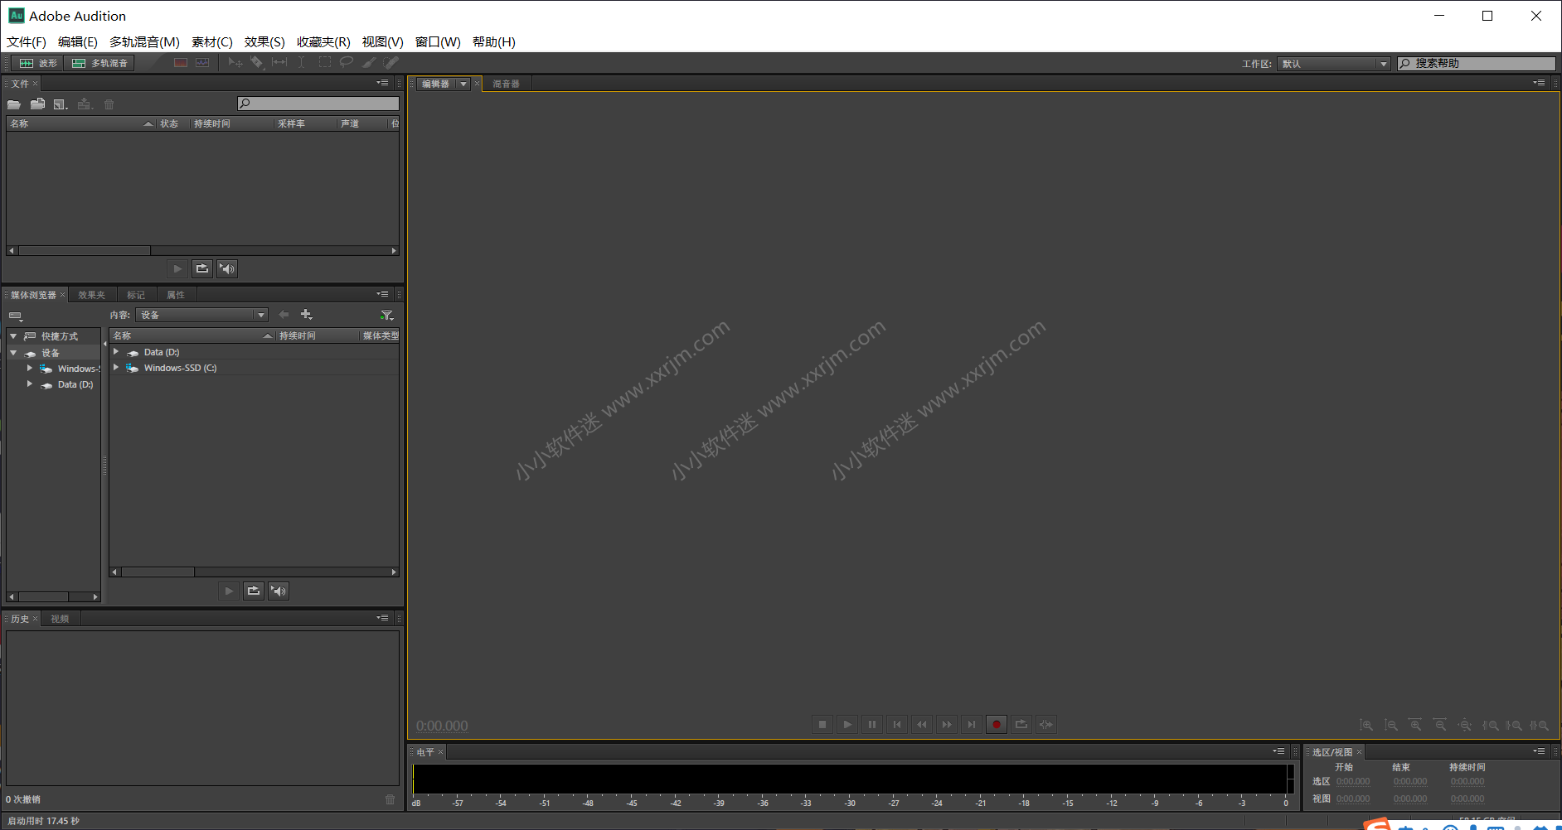Screen dimensions: 1562x830
Task: Toggle Loop Playback in transport bar
Action: pos(1021,725)
